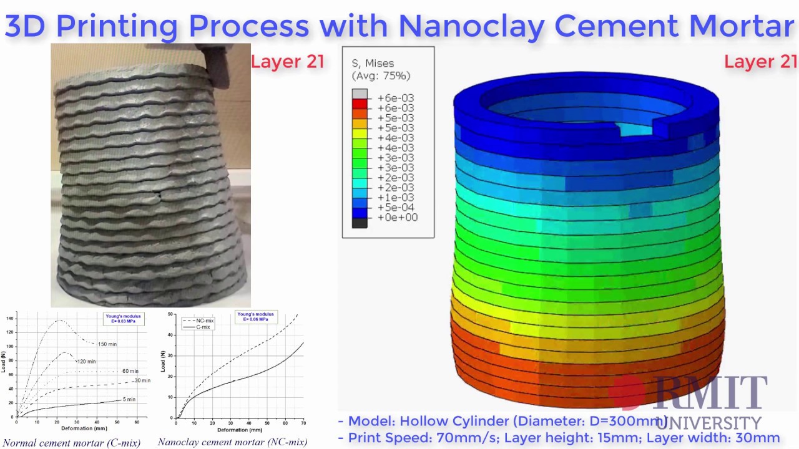Open the Nanoclay cement mortar load-deformation graph
The width and height of the screenshot is (799, 449).
pyautogui.click(x=232, y=371)
